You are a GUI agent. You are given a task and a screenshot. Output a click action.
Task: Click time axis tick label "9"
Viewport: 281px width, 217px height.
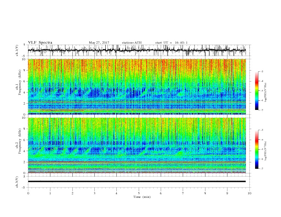coord(227,193)
